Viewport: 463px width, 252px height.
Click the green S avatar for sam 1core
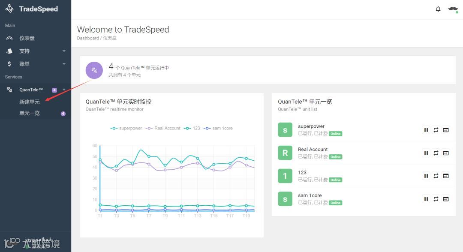(x=285, y=199)
